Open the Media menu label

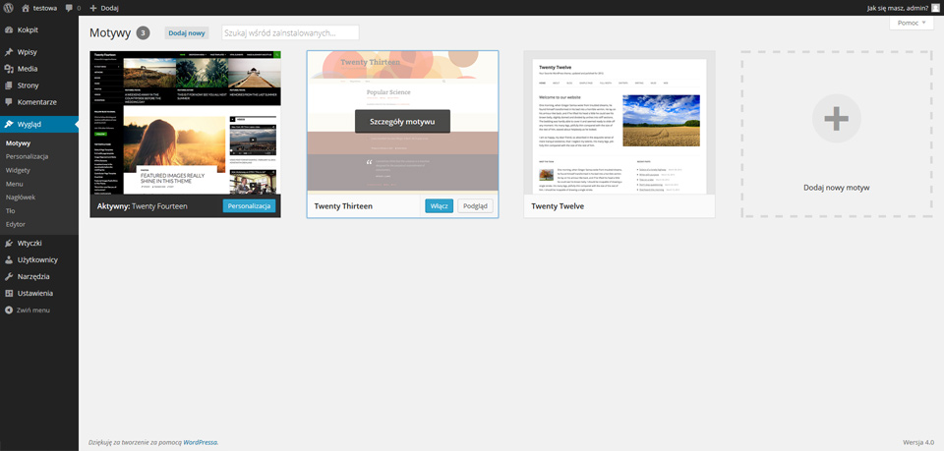pos(28,69)
